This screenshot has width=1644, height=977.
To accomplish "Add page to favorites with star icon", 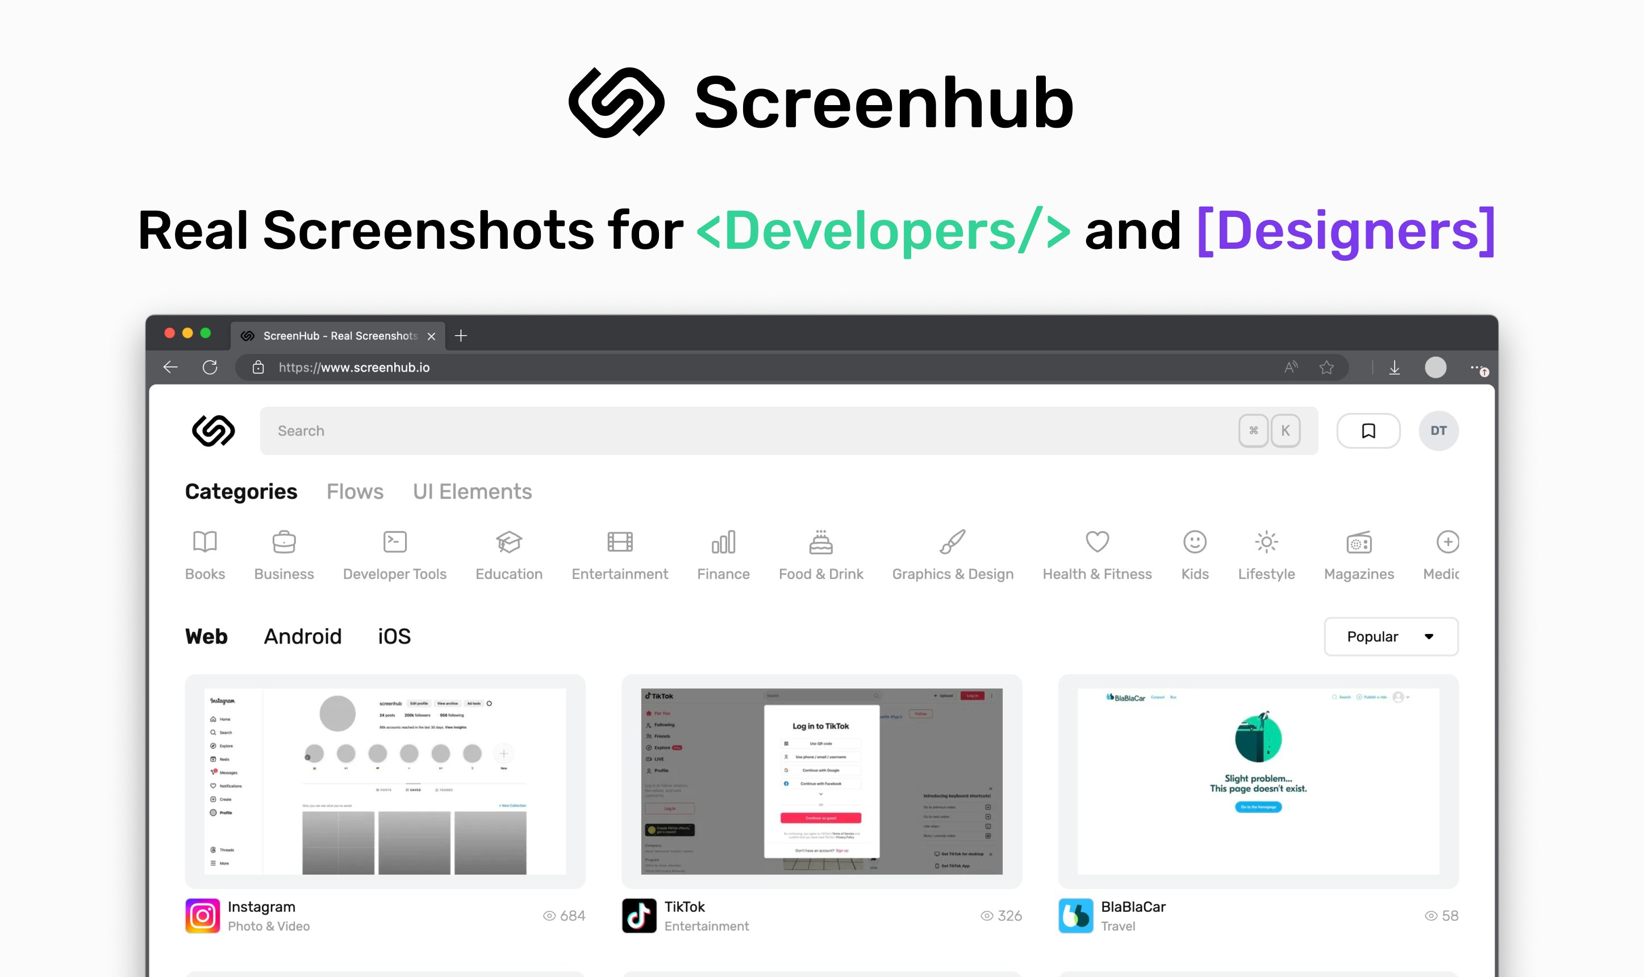I will pos(1326,368).
